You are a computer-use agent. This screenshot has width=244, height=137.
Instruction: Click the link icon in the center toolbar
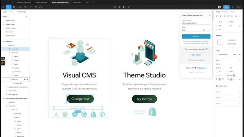pos(129,7)
